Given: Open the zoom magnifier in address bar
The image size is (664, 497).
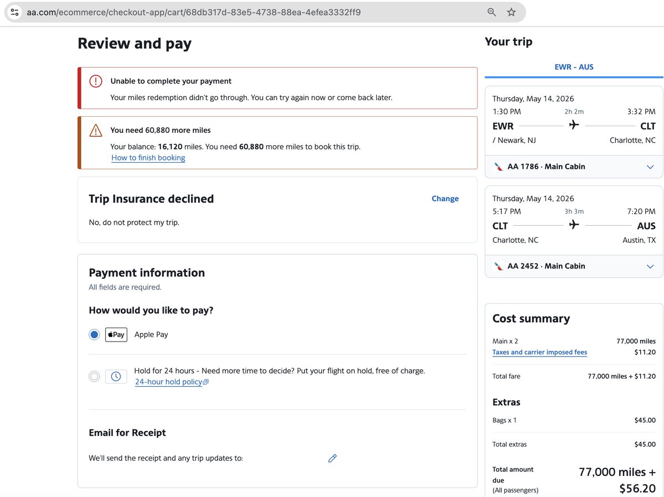Looking at the screenshot, I should click(x=491, y=12).
